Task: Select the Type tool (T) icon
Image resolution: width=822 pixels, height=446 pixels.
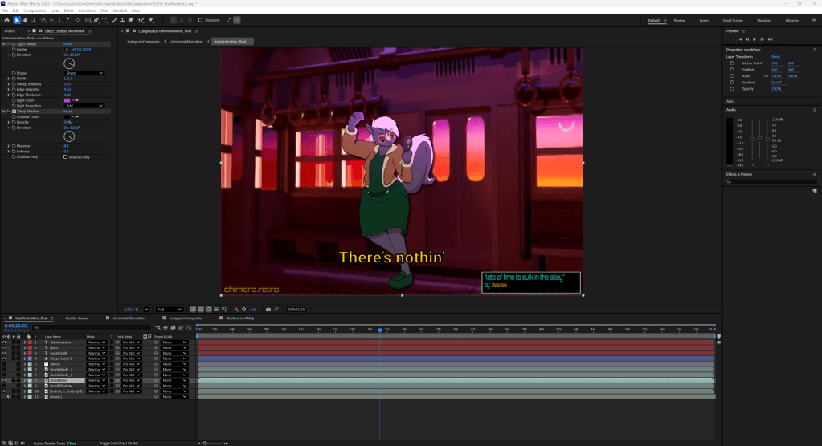Action: (x=104, y=20)
